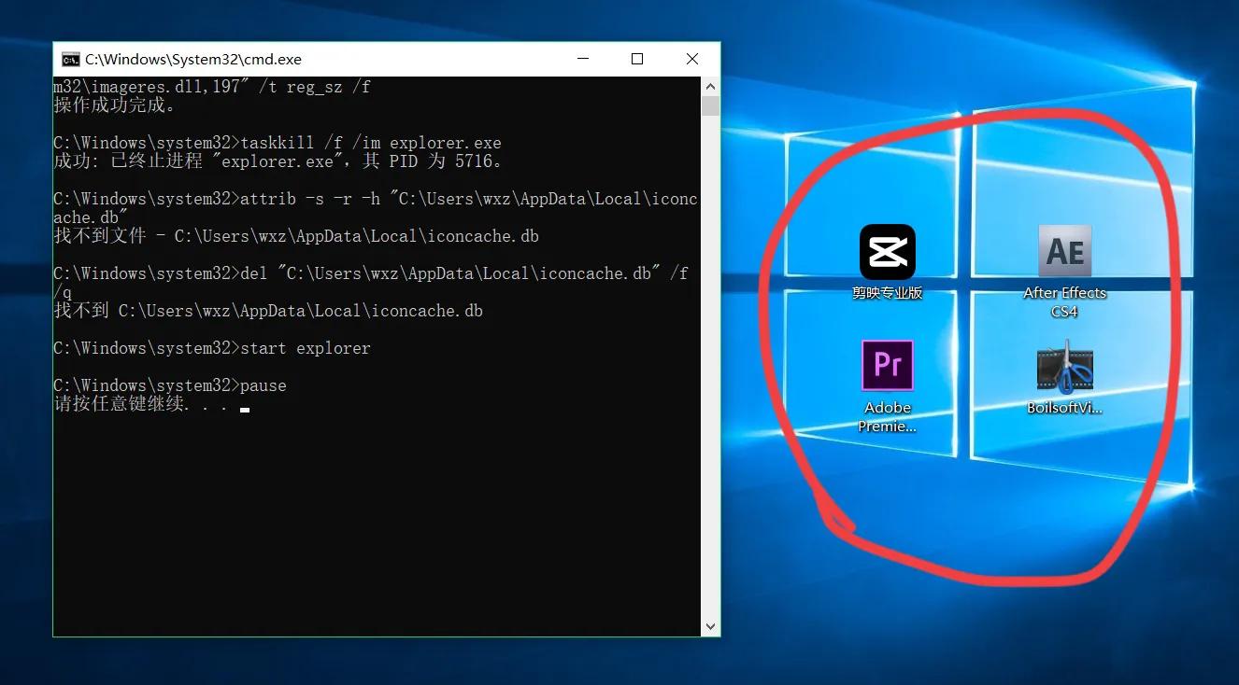Click the '找不到 C:\Users\wxz' output line

(x=268, y=311)
